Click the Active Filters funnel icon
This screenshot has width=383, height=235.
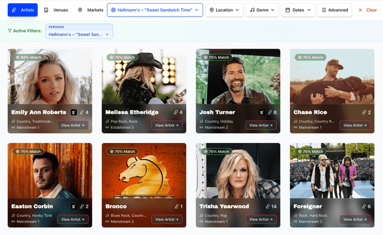[x=10, y=31]
